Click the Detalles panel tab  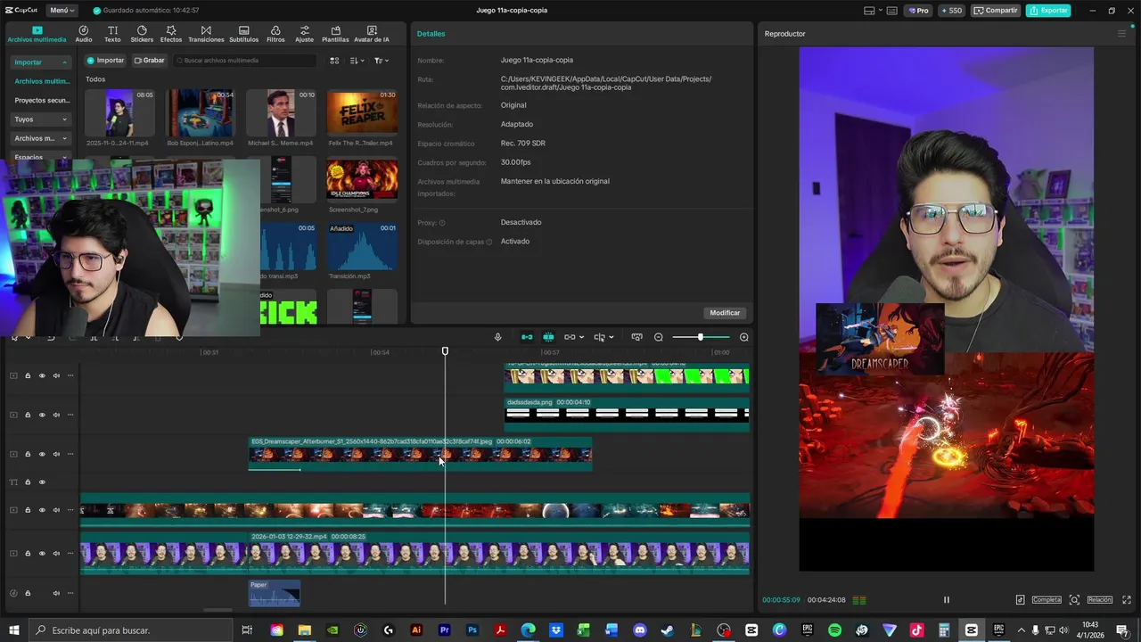click(x=431, y=34)
